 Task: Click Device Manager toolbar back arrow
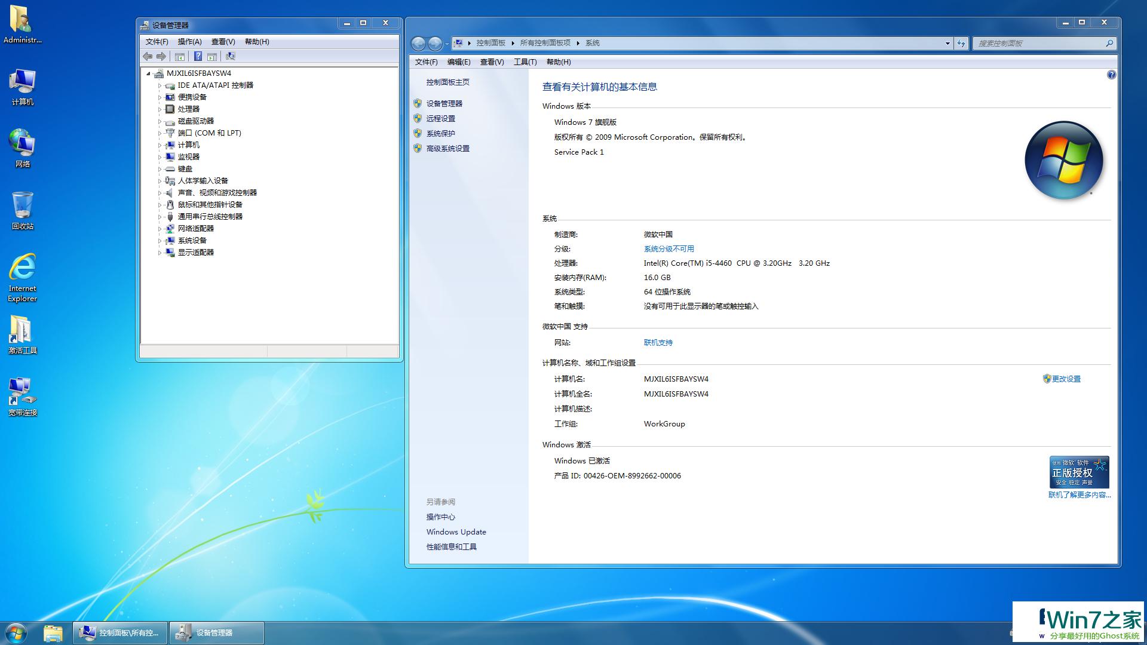(x=148, y=56)
